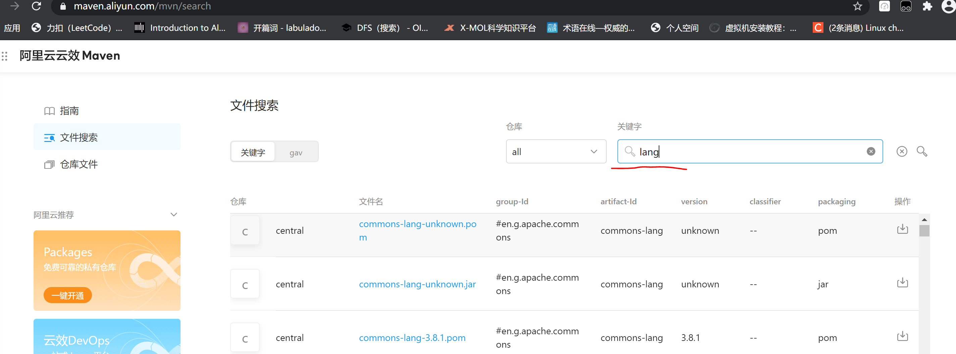Open the 力扣 (LeetCode) bookmark
This screenshot has height=354, width=956.
coord(77,28)
